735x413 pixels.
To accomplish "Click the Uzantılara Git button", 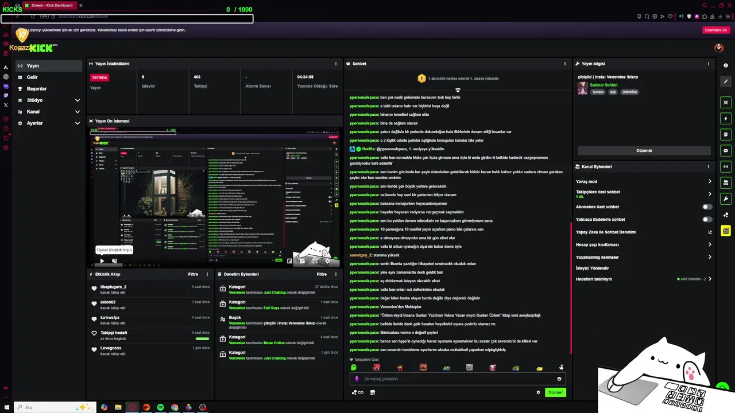I will click(x=715, y=30).
